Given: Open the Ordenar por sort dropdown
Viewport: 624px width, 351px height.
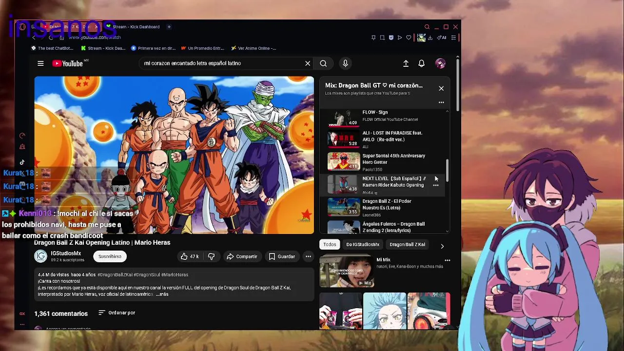Looking at the screenshot, I should (x=117, y=312).
